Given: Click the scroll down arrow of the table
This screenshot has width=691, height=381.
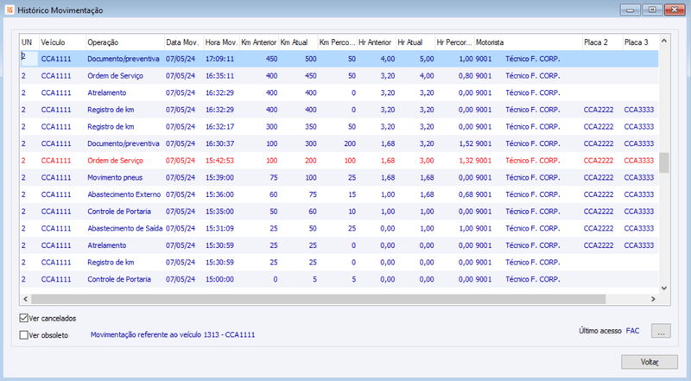Looking at the screenshot, I should coord(664,288).
